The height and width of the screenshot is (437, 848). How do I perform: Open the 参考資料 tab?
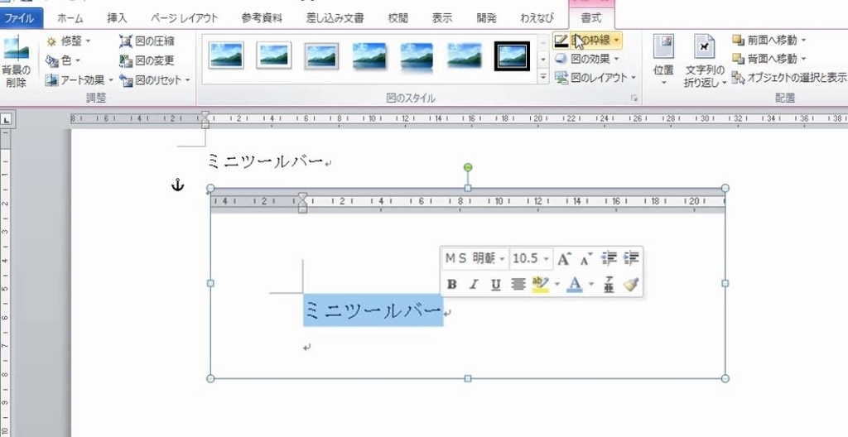point(262,18)
